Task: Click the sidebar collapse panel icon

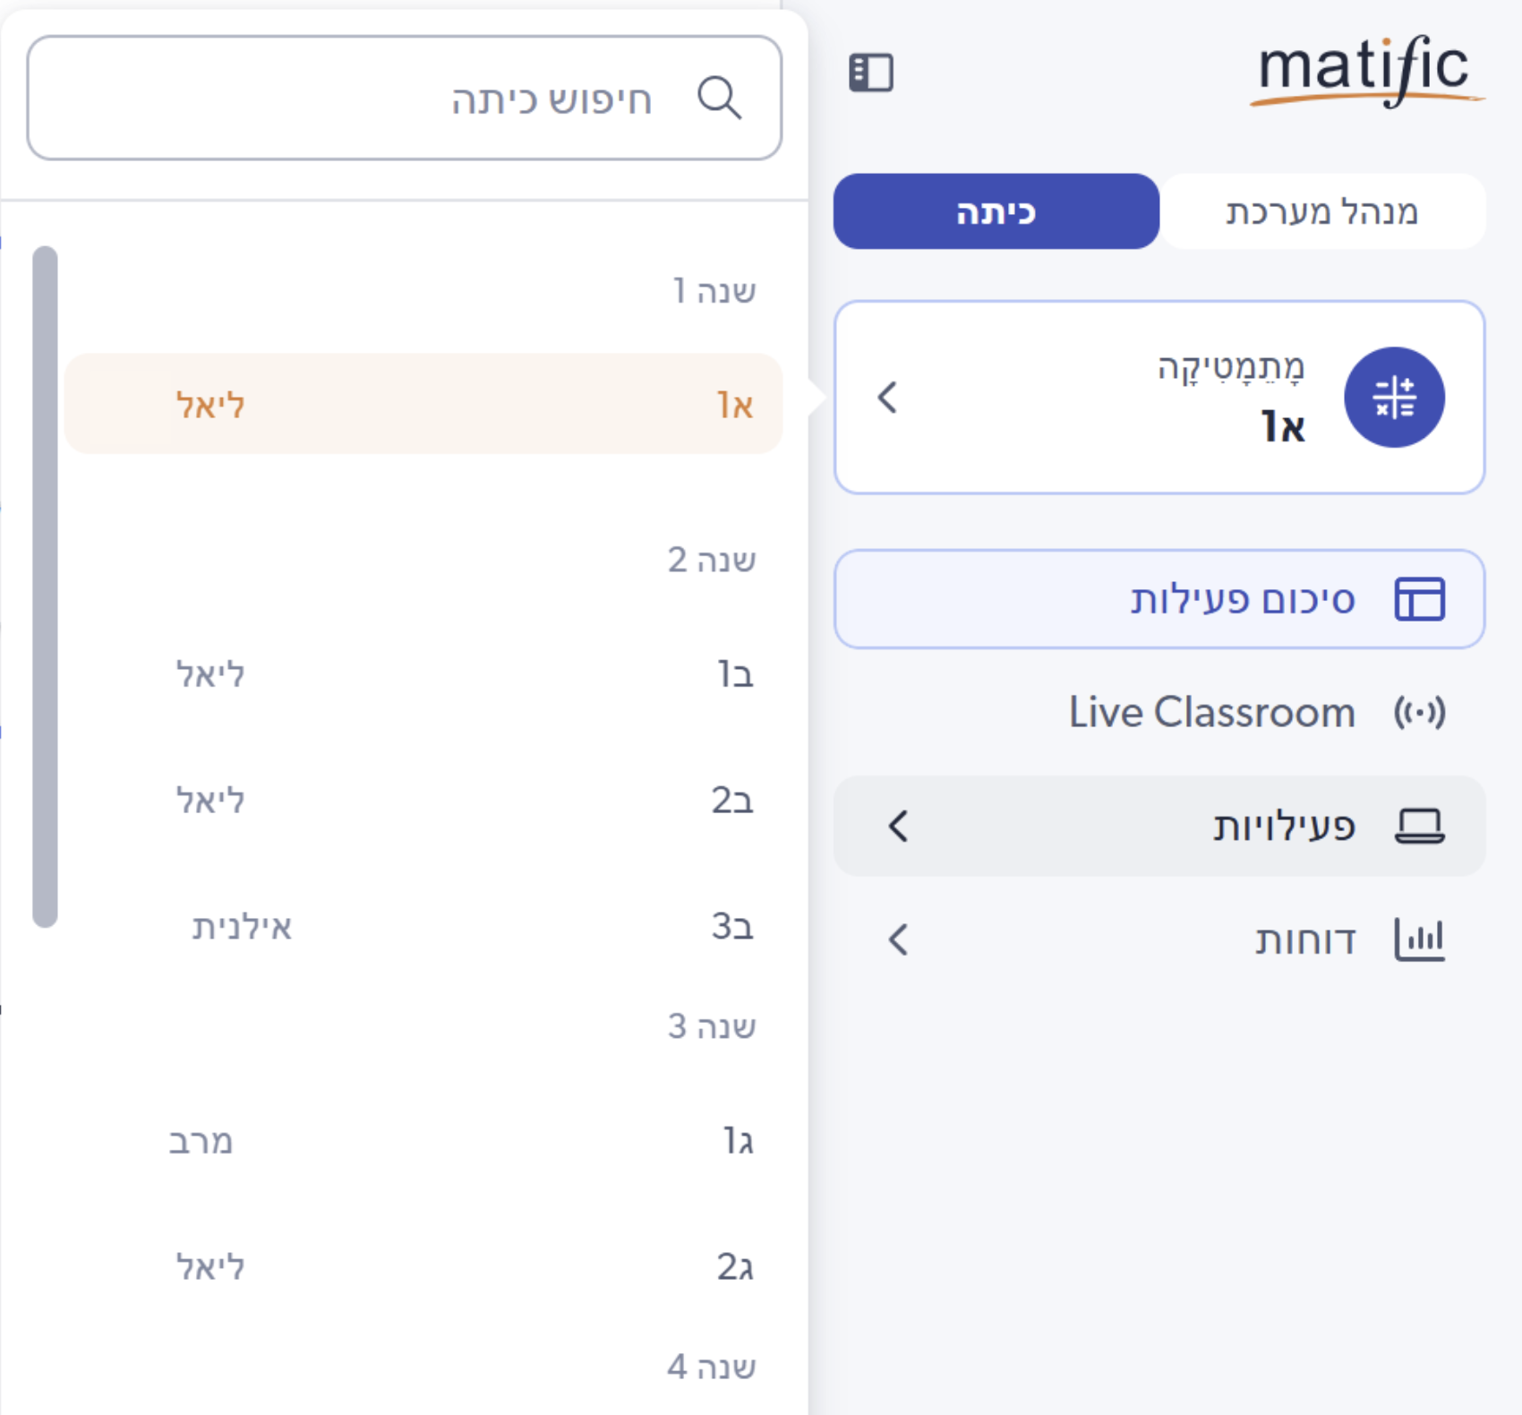Action: point(870,73)
